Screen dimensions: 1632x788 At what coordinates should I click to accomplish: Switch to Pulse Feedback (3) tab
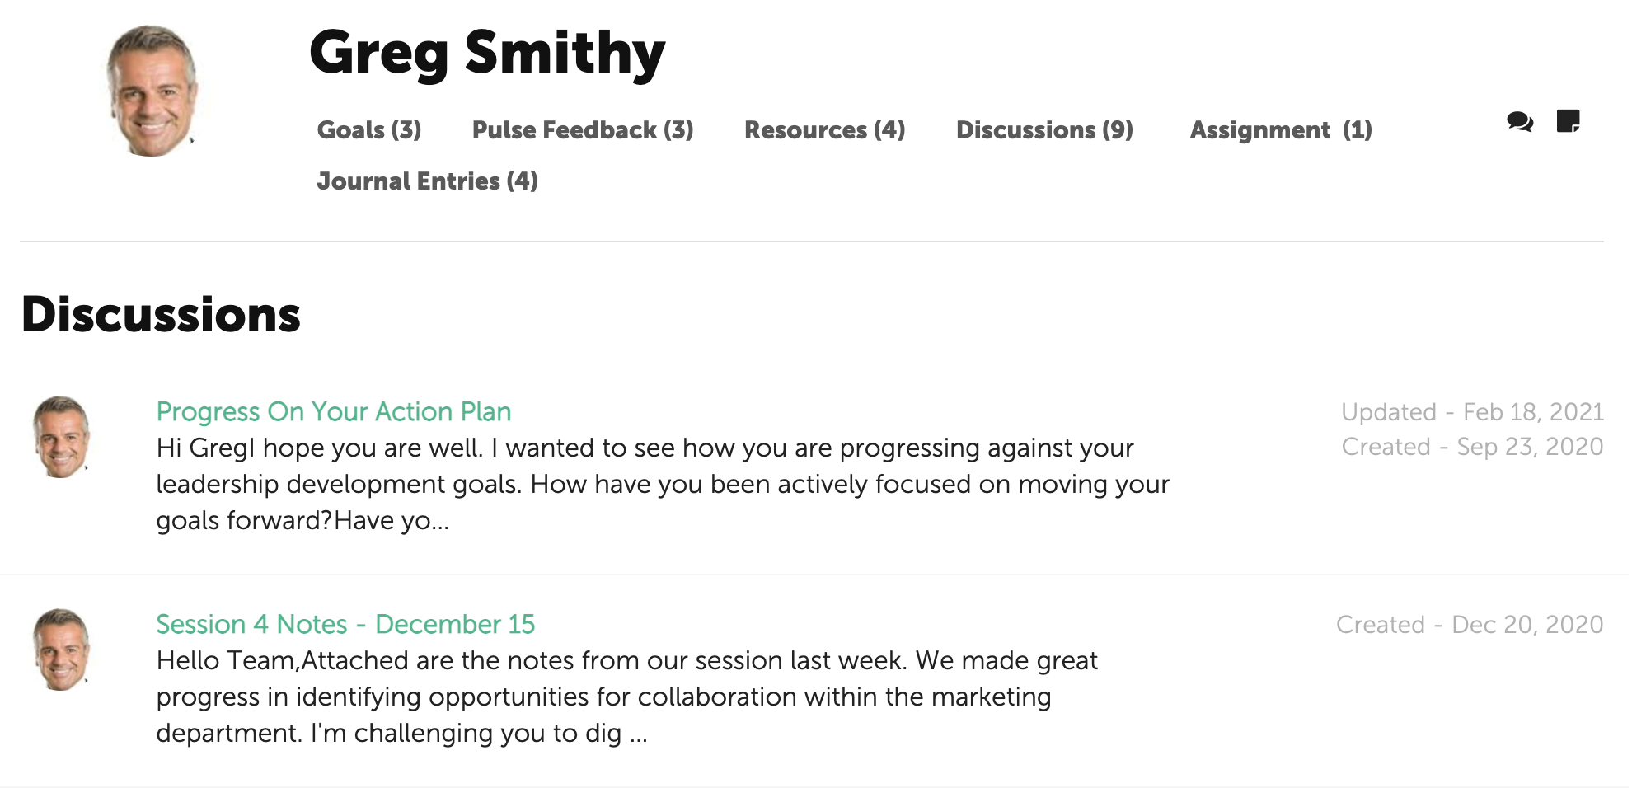(x=583, y=130)
